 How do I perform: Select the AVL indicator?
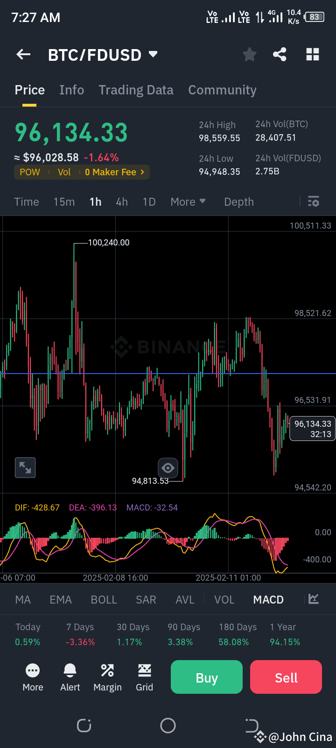(x=185, y=600)
